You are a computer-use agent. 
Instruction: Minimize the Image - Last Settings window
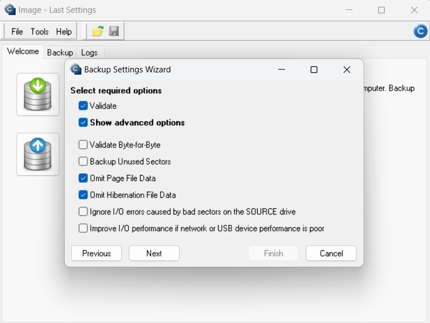(349, 10)
